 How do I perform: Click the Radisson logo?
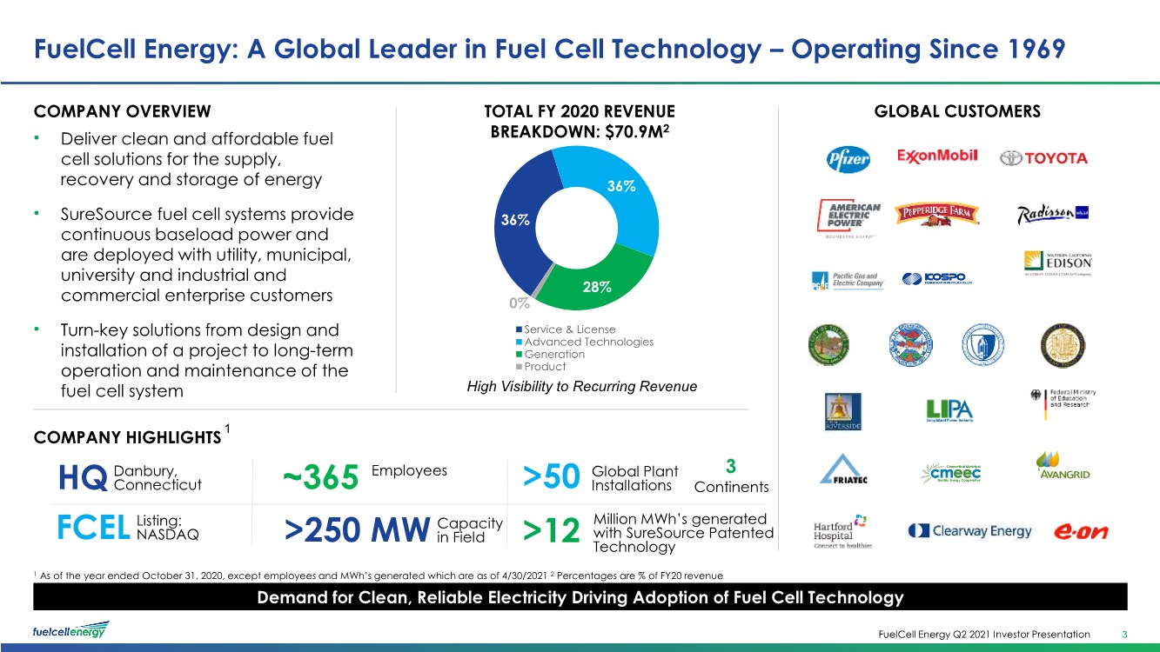tap(1053, 214)
